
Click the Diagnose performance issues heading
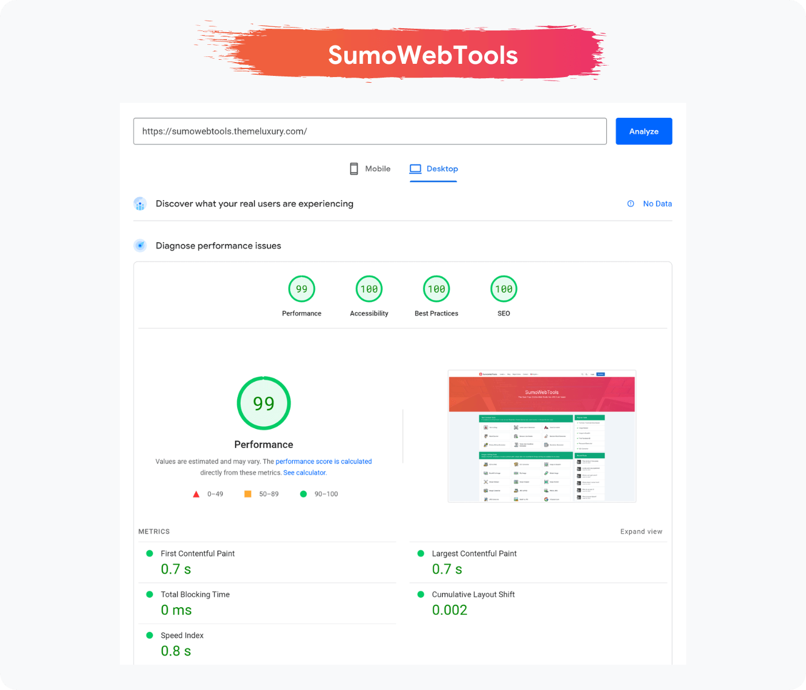point(218,246)
